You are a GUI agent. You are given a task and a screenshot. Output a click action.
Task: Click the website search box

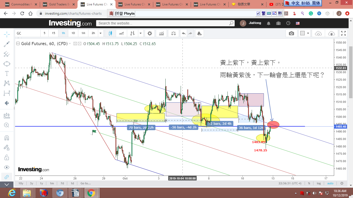point(165,23)
